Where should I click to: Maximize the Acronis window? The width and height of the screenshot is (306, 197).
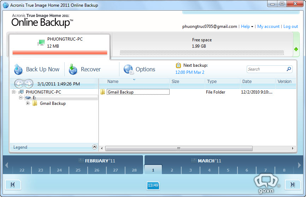282,4
